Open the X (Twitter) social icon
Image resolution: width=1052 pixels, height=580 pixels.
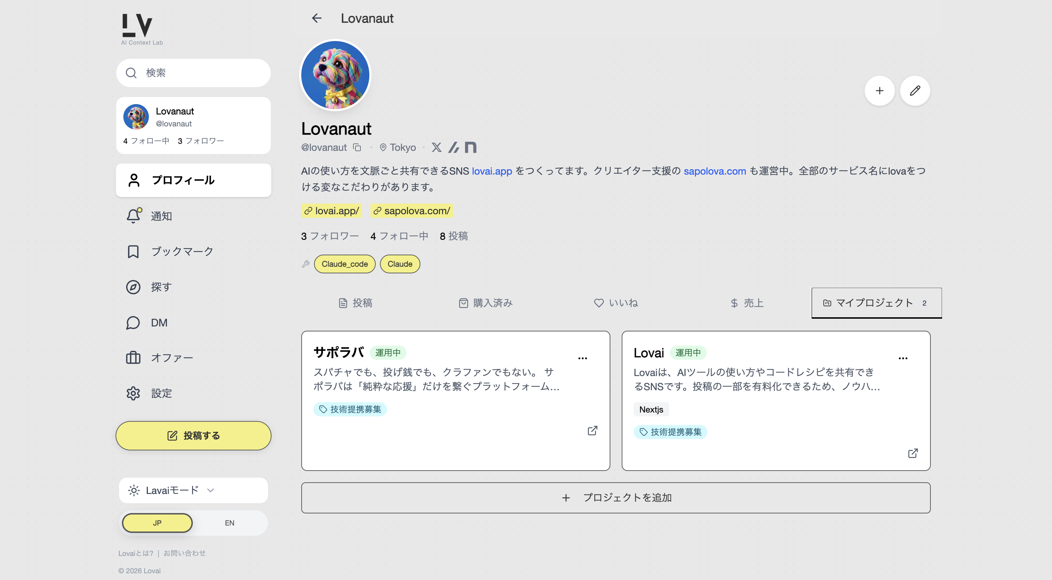click(x=436, y=147)
